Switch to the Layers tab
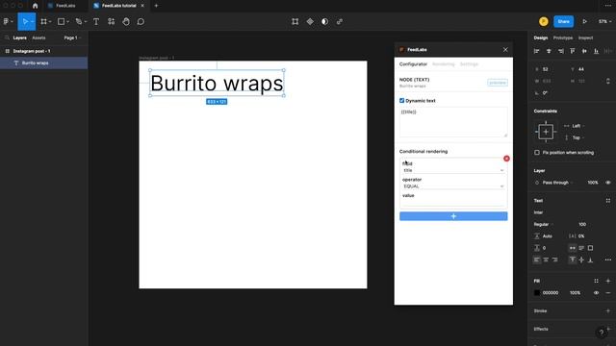The width and height of the screenshot is (616, 346). (19, 37)
